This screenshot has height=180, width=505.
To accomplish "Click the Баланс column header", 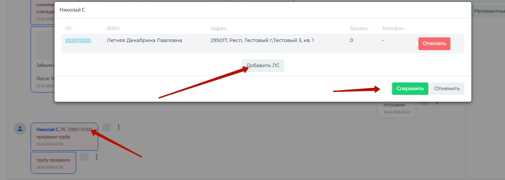I will tap(359, 29).
